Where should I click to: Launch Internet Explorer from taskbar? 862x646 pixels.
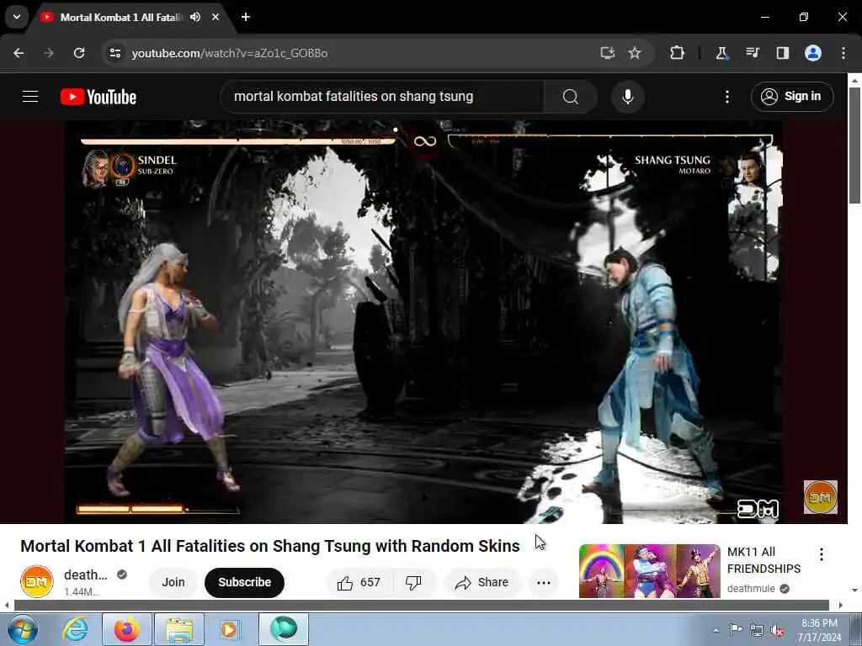[75, 629]
